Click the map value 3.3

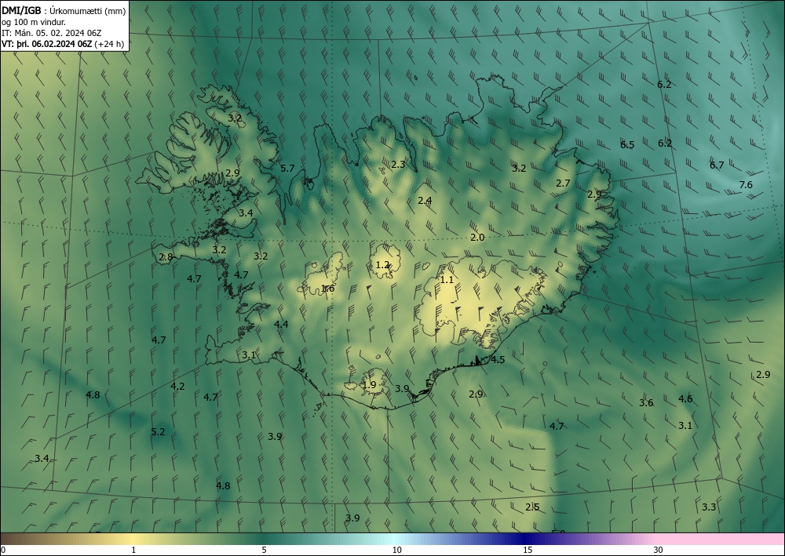[x=709, y=507]
